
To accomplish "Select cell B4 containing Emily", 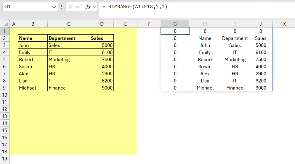I will pos(33,52).
